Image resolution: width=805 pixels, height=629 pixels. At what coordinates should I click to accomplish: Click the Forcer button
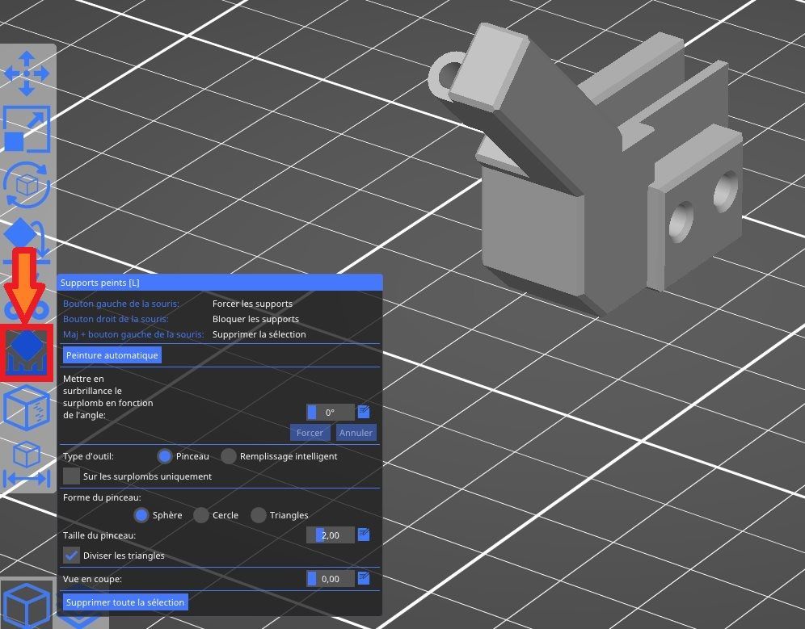[310, 433]
